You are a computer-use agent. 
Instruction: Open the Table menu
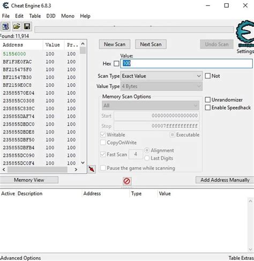[x=35, y=16]
